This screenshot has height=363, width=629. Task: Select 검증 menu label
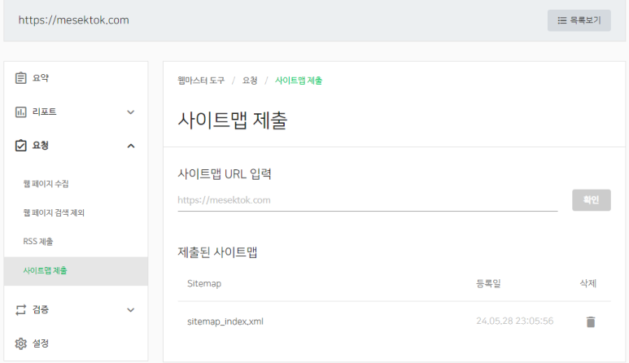41,309
